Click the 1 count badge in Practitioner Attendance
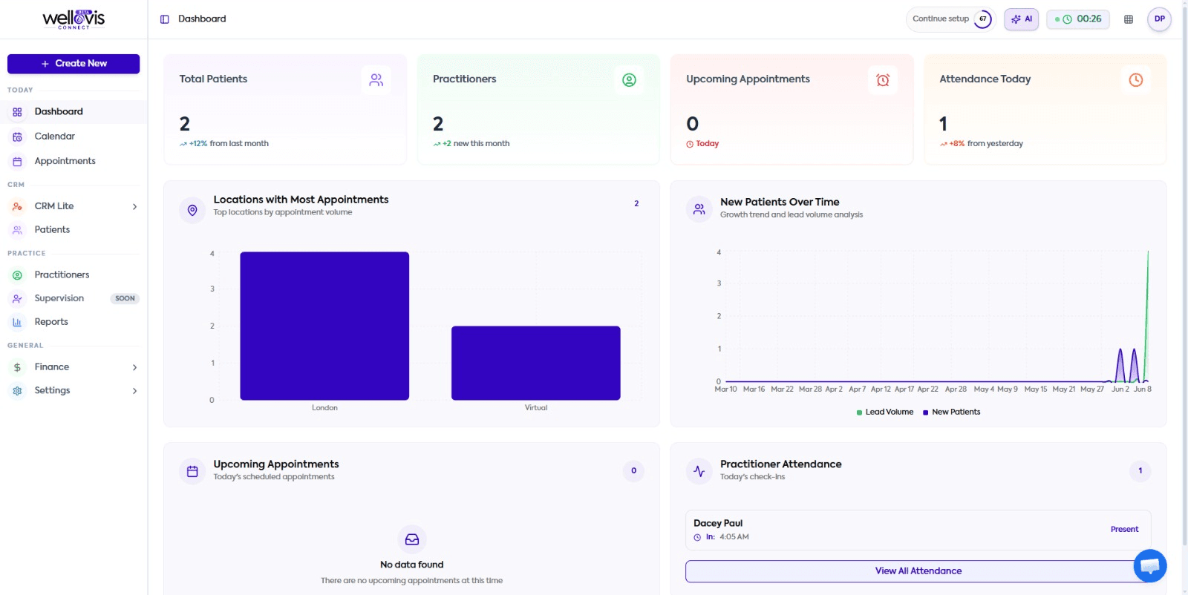The width and height of the screenshot is (1188, 595). click(x=1140, y=470)
